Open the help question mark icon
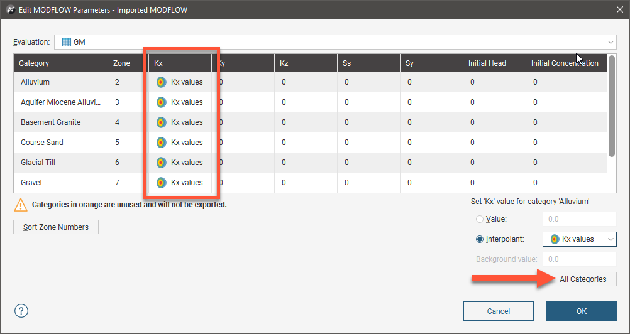 pyautogui.click(x=21, y=311)
